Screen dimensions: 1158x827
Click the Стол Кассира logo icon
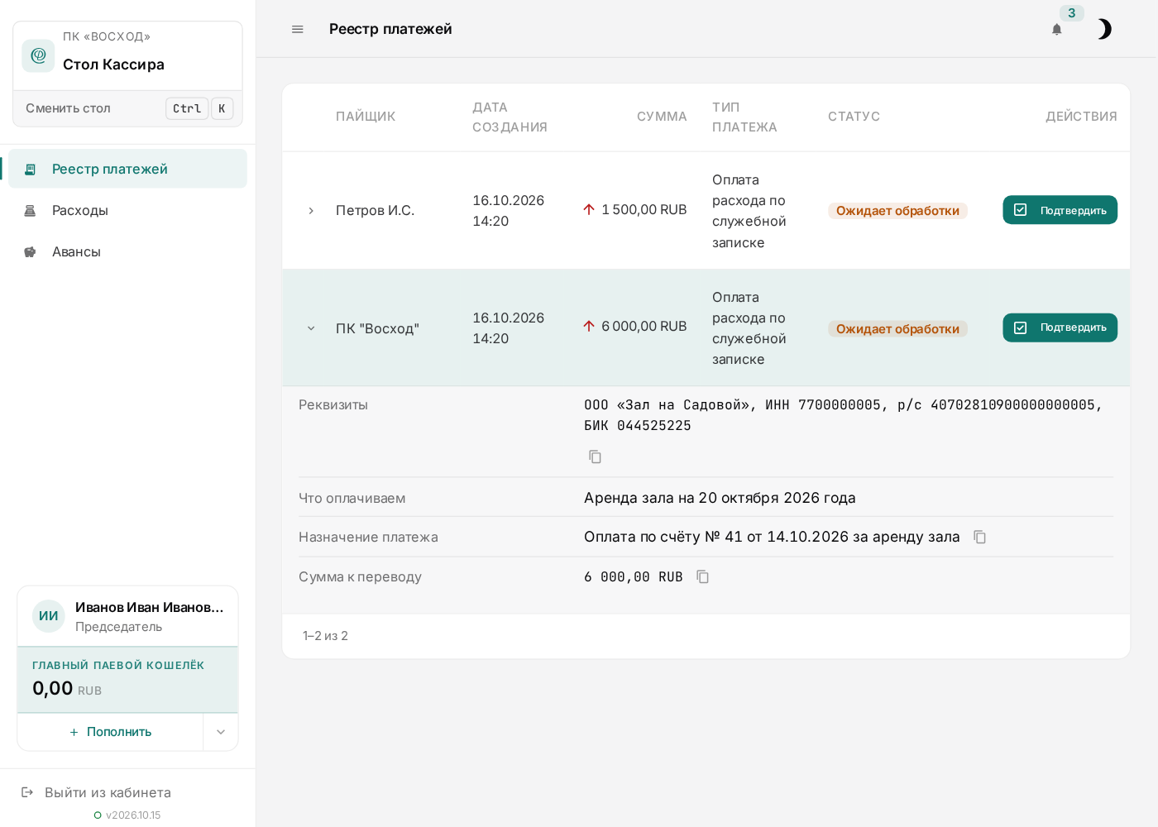coord(38,55)
